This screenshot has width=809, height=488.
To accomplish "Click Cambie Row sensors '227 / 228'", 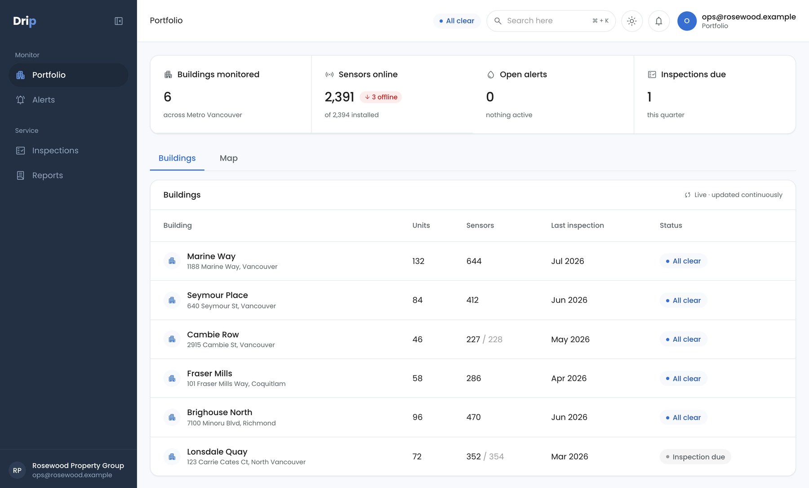I will 485,340.
